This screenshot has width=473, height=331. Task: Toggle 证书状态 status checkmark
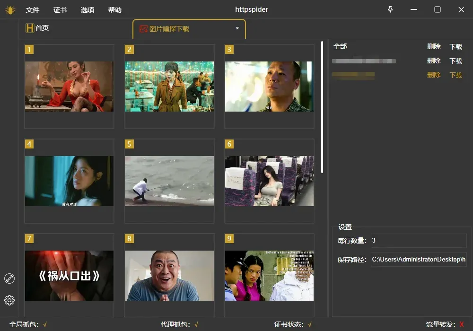[x=309, y=324]
